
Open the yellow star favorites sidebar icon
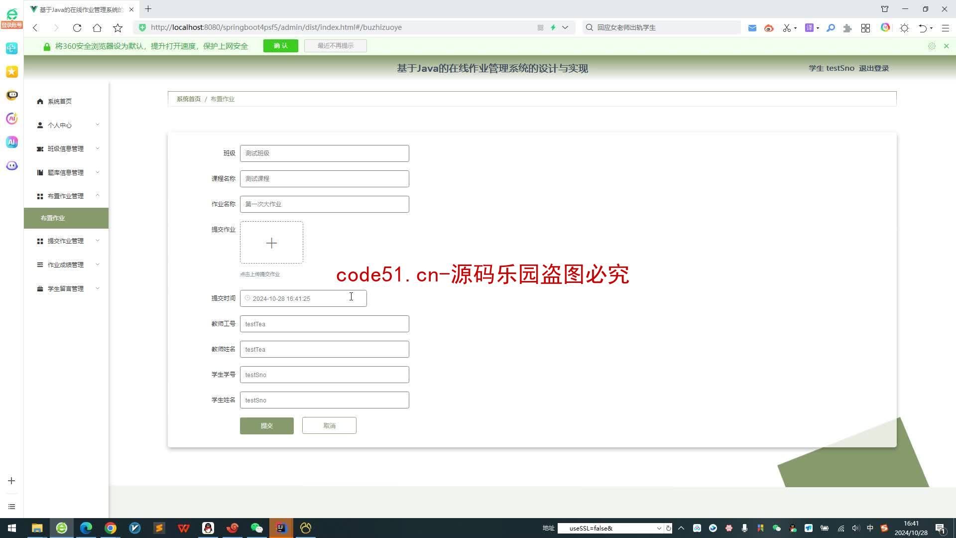12,72
